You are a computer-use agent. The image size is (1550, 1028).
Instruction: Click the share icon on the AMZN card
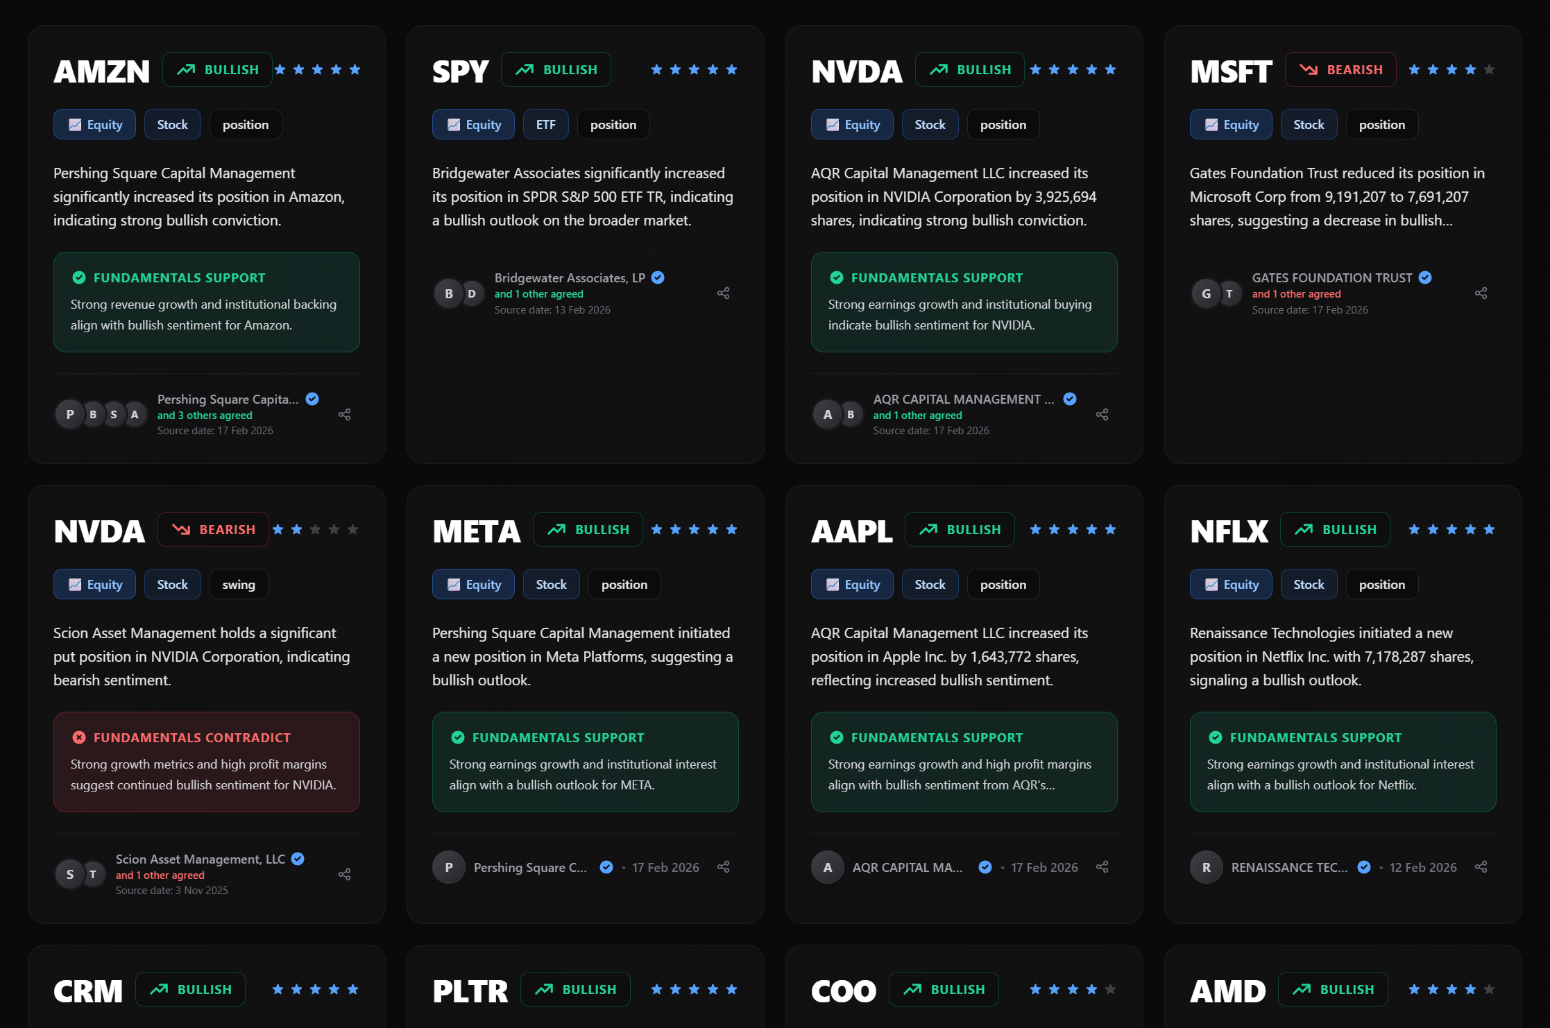pos(345,413)
